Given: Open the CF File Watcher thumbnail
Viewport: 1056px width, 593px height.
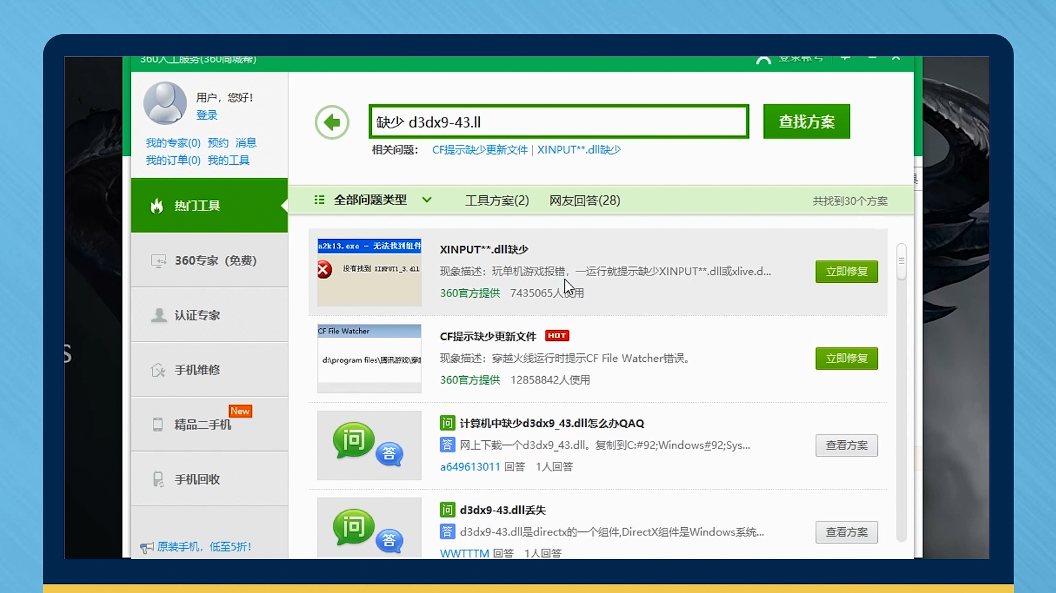Looking at the screenshot, I should pyautogui.click(x=369, y=359).
